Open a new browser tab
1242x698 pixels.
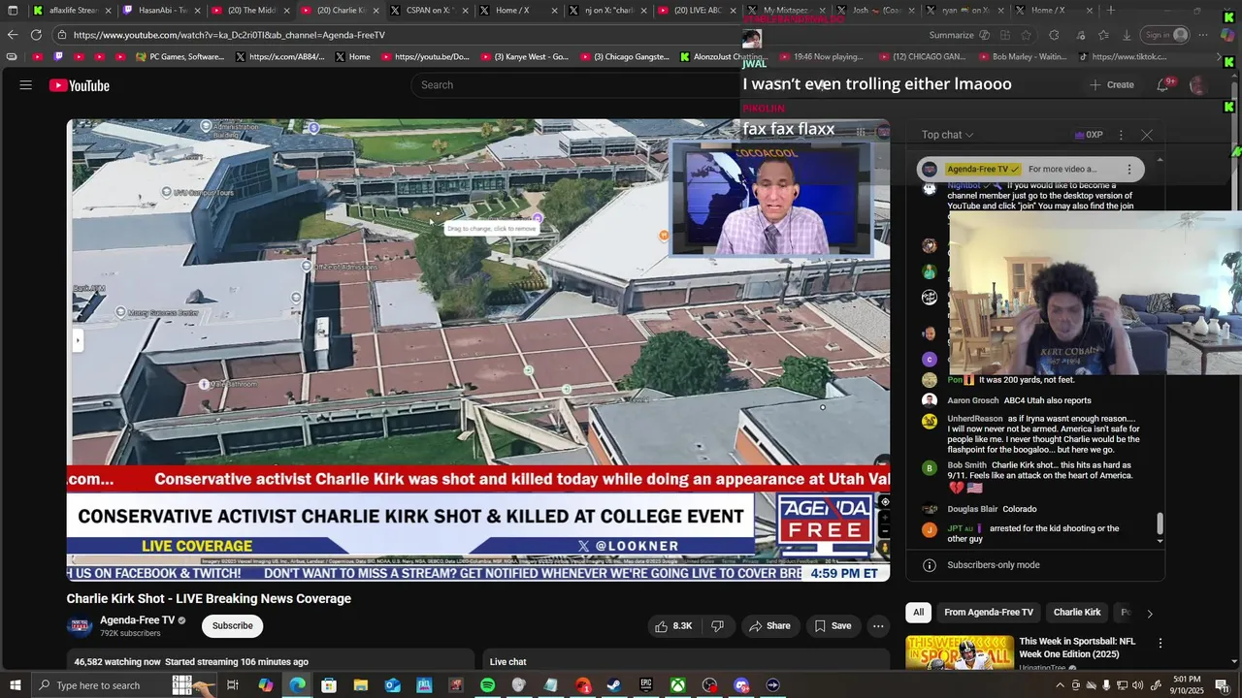[x=1111, y=11]
